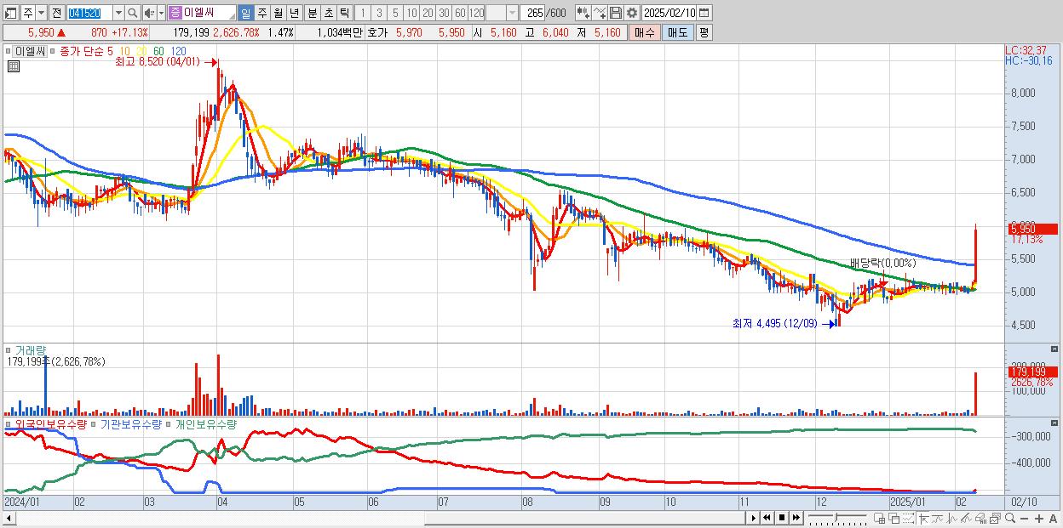Image resolution: width=1063 pixels, height=528 pixels.
Task: Click the crosshair grid window icon at bottom
Action: click(x=879, y=518)
